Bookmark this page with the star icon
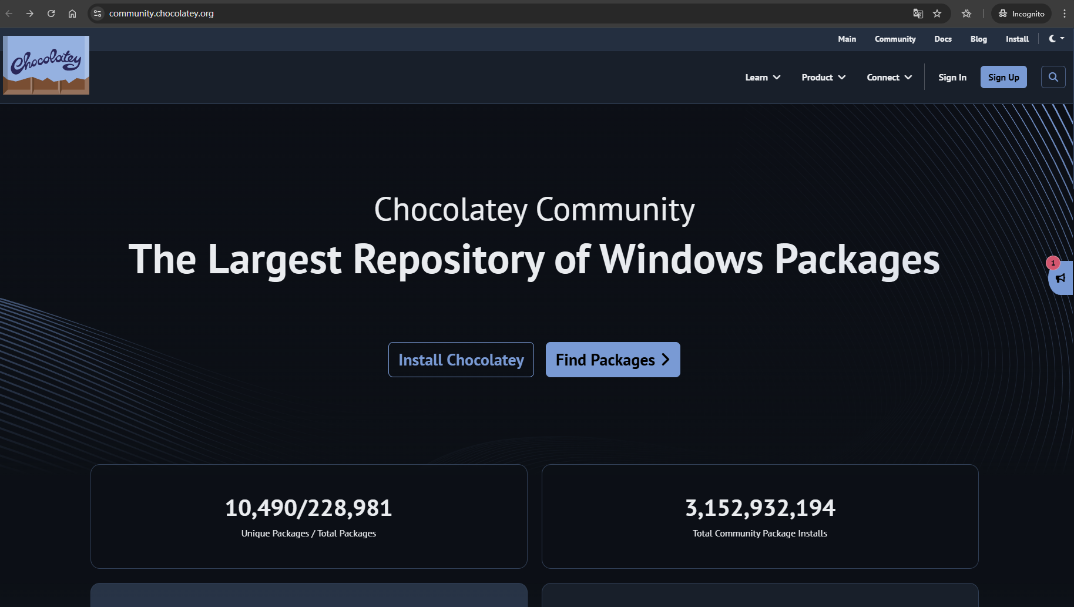 point(937,14)
